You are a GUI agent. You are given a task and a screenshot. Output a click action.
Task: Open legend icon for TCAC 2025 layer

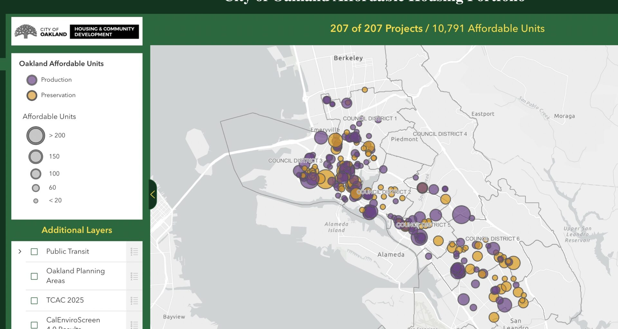click(x=134, y=301)
